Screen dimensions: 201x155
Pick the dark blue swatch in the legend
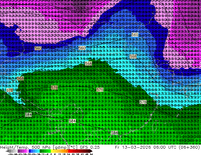click(x=30, y=151)
